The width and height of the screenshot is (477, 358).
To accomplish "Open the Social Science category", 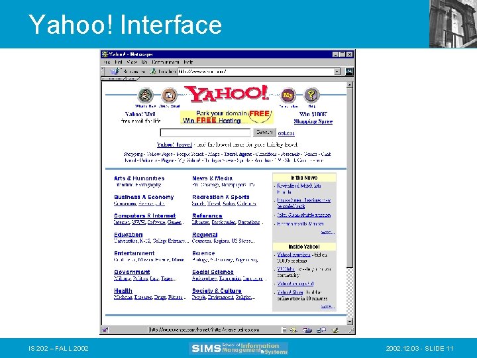I will [x=213, y=272].
